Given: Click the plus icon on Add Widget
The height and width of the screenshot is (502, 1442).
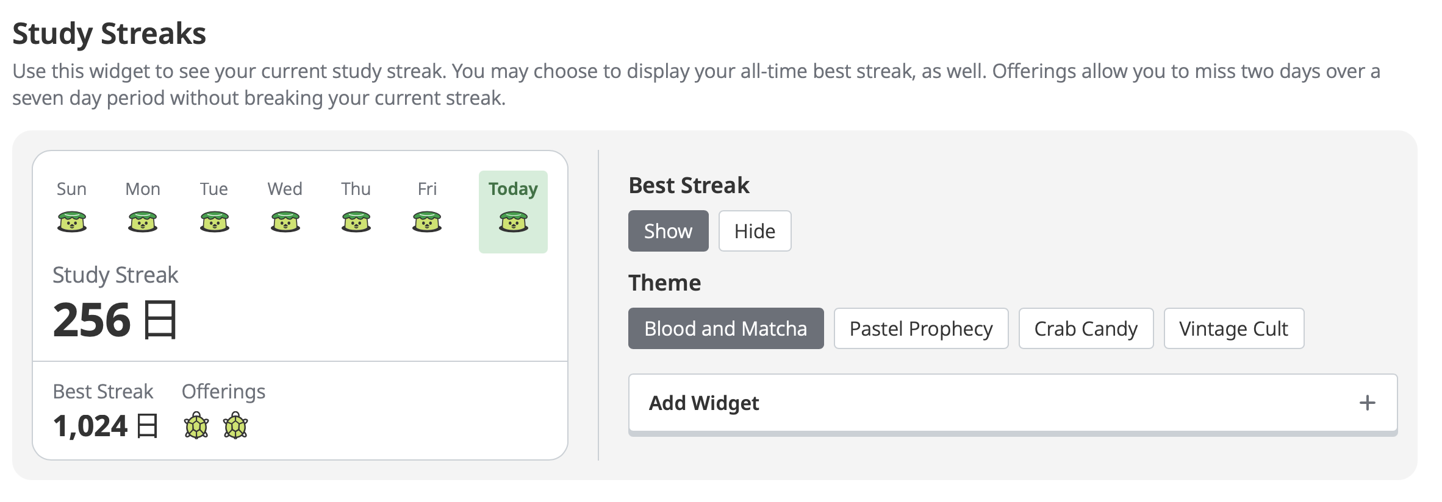Looking at the screenshot, I should [x=1367, y=403].
